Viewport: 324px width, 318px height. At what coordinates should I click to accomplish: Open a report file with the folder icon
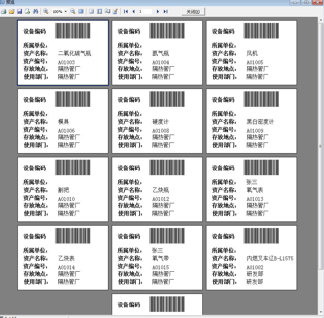tap(12, 11)
